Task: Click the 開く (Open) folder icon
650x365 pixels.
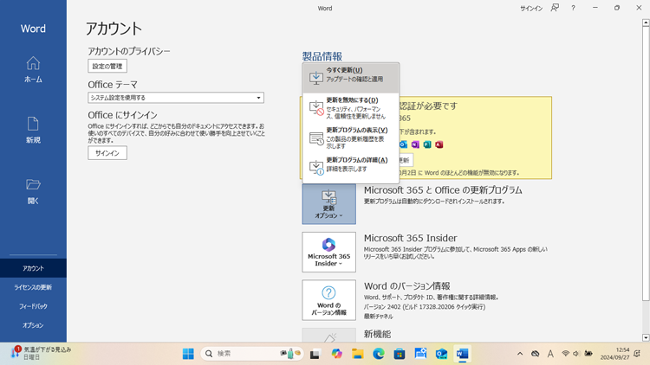Action: (33, 189)
